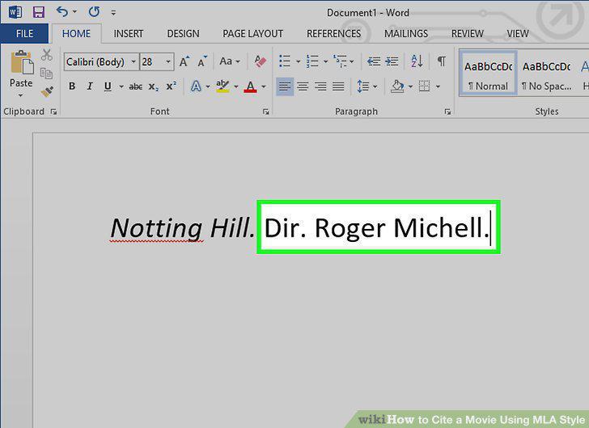Click the Grow Font icon

tap(184, 61)
